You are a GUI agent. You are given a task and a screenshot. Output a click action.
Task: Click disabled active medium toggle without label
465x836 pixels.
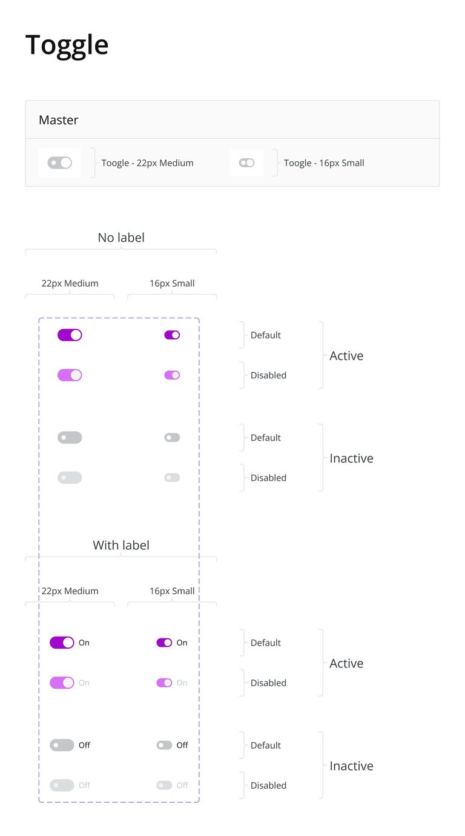(70, 375)
